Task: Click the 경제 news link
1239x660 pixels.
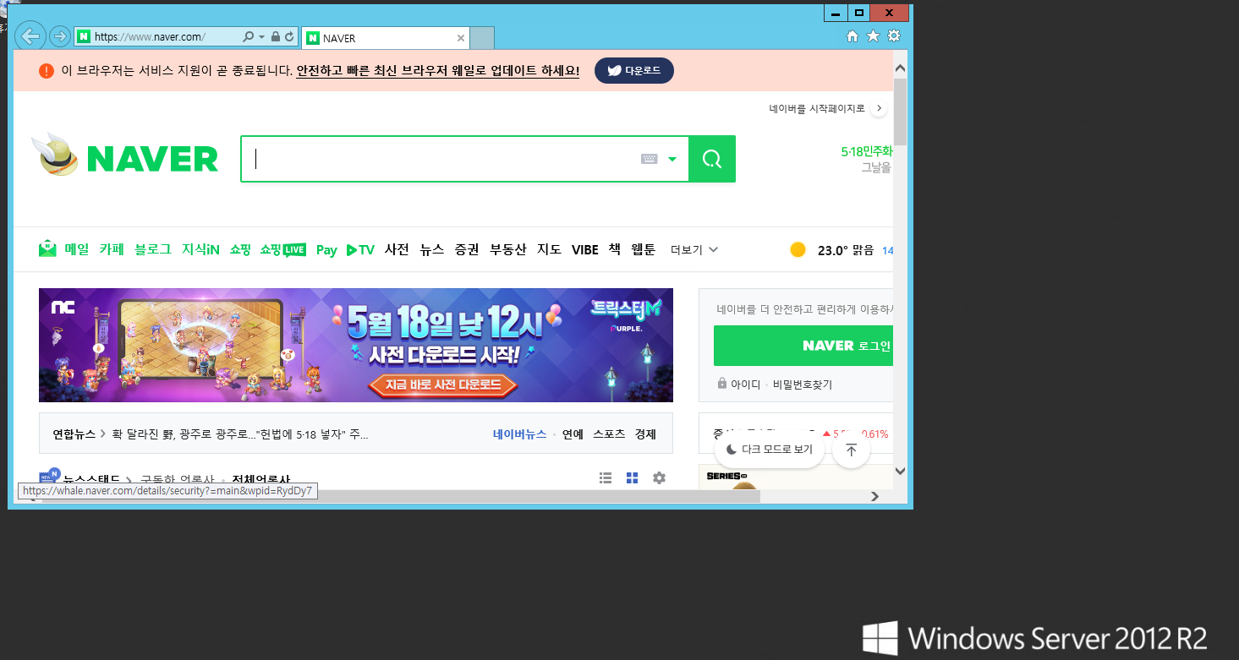Action: [x=645, y=434]
